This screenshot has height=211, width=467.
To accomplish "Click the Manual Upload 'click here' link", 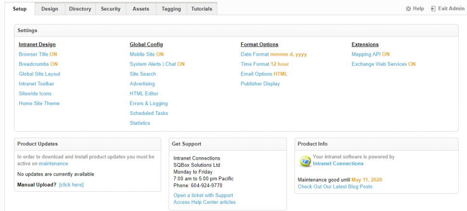I will (x=71, y=185).
